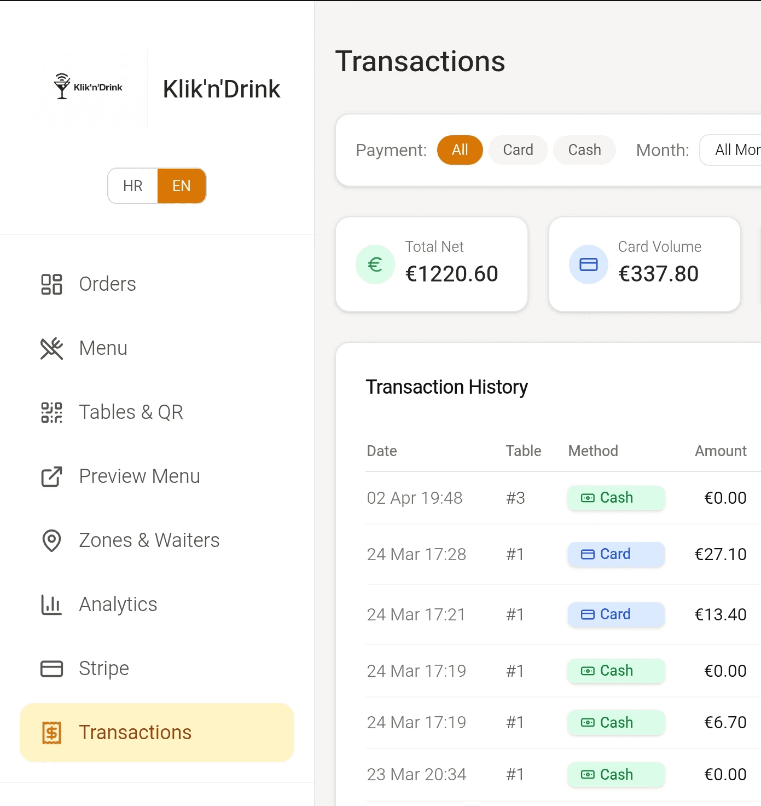Screen dimensions: 761x806
Task: Go to the Menu section
Action: (x=157, y=348)
